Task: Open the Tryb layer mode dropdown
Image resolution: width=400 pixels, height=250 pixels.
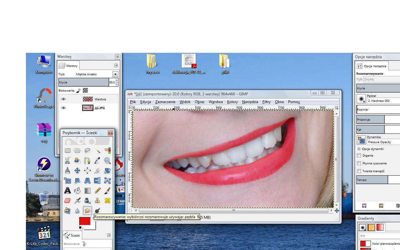Action: coord(115,74)
